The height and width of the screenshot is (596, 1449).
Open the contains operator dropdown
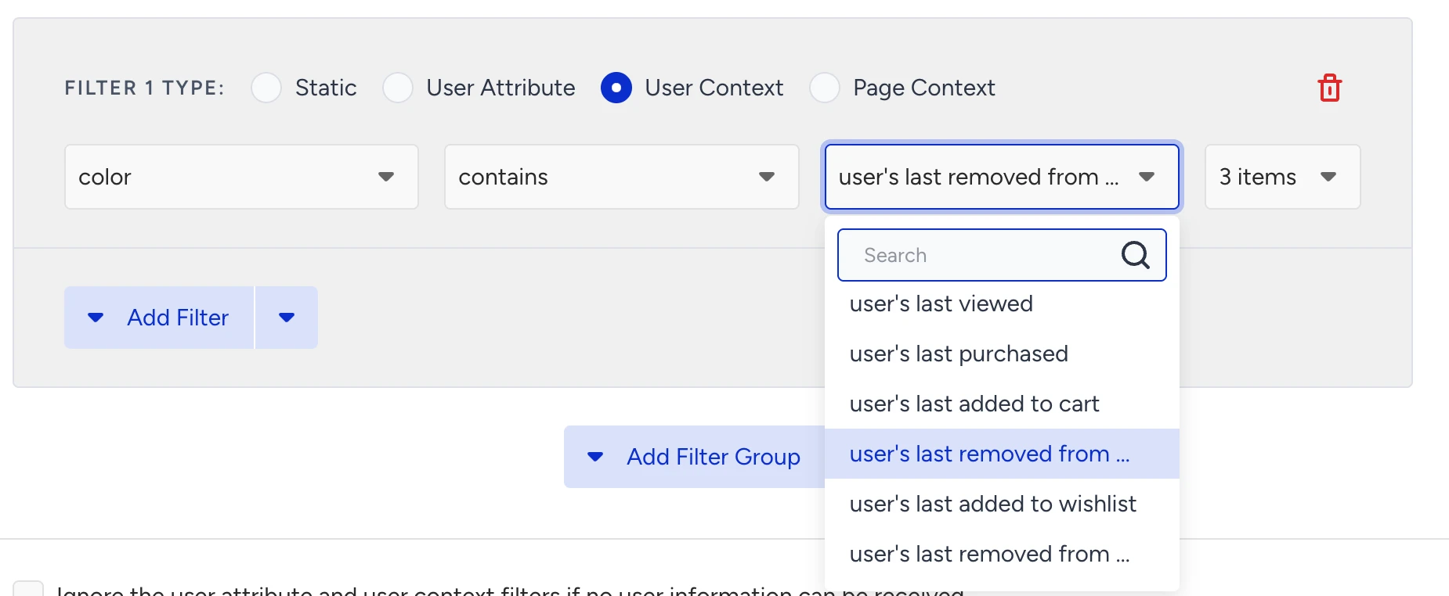(622, 177)
